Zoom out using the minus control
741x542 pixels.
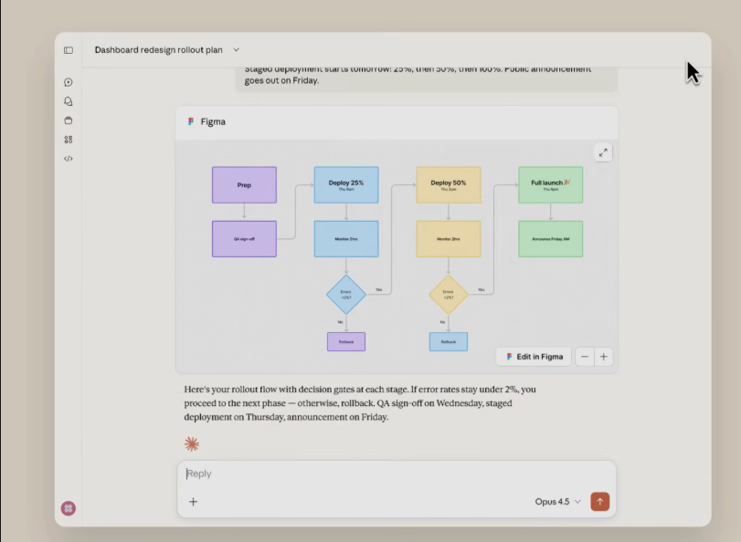pyautogui.click(x=584, y=357)
